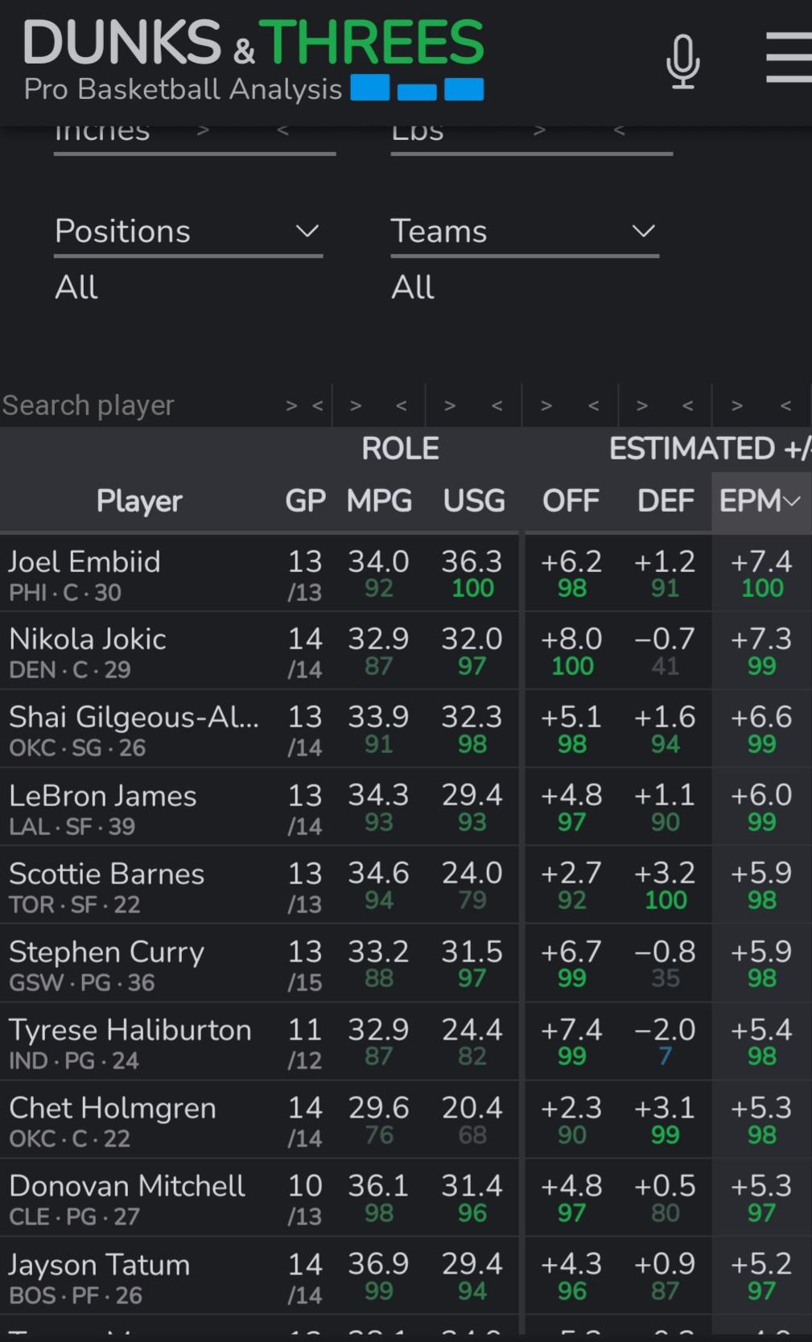
Task: Click the blue bars logo icon
Action: coord(417,88)
